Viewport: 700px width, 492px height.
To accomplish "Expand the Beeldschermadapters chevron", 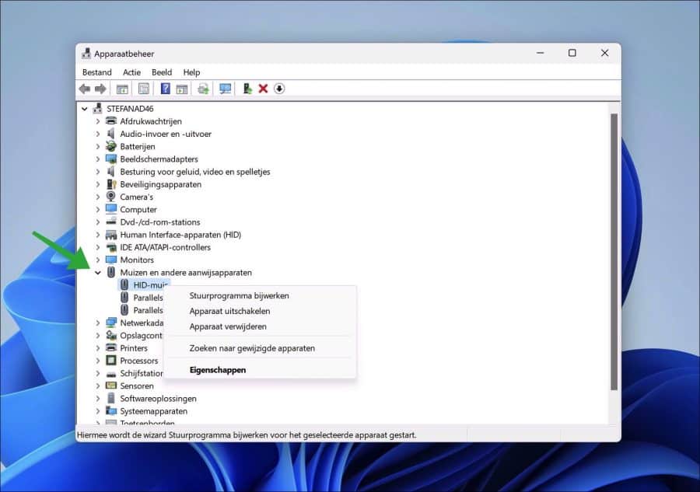I will 98,159.
